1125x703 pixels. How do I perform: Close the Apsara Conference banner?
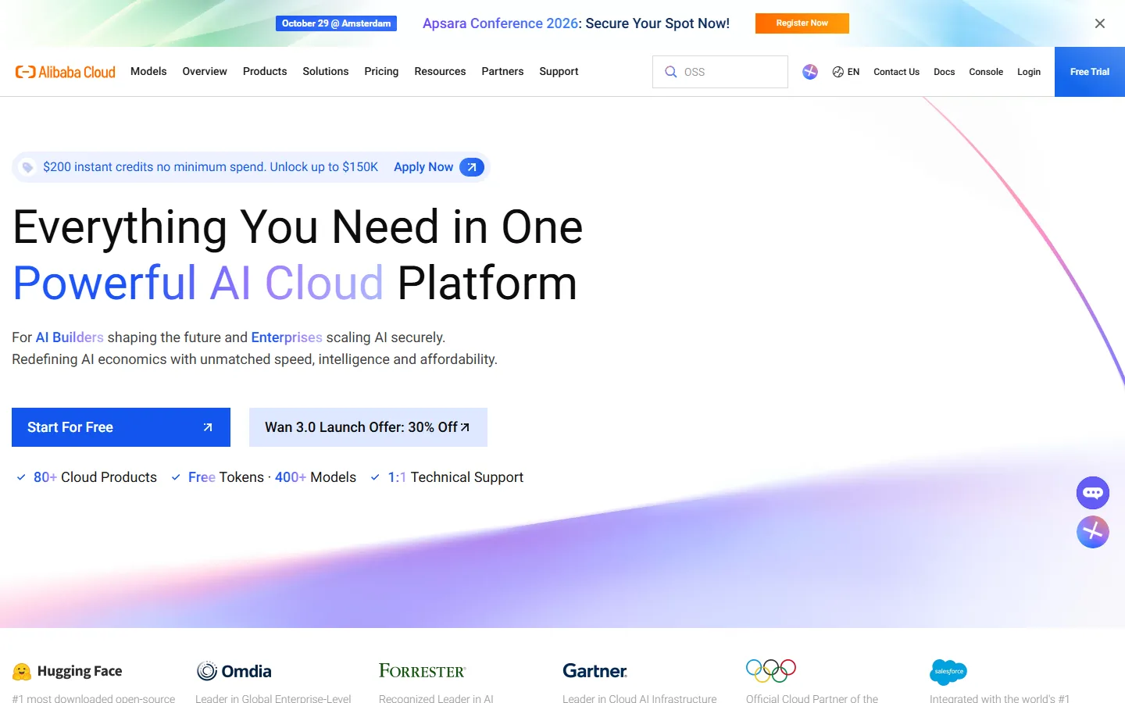[x=1100, y=23]
